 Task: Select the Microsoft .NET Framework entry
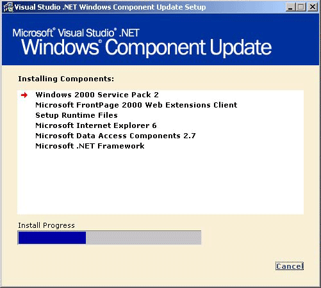click(90, 146)
